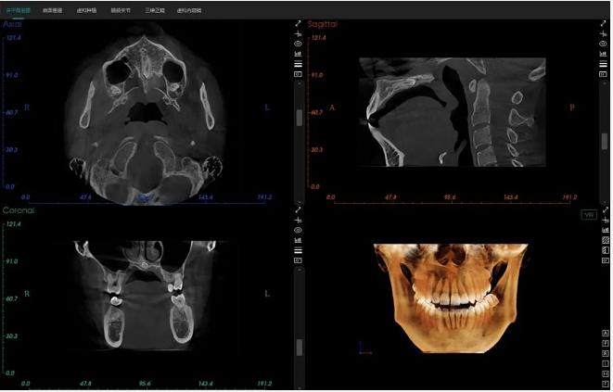Open histogram window-level tool in Axial view
The height and width of the screenshot is (392, 613).
click(x=298, y=54)
